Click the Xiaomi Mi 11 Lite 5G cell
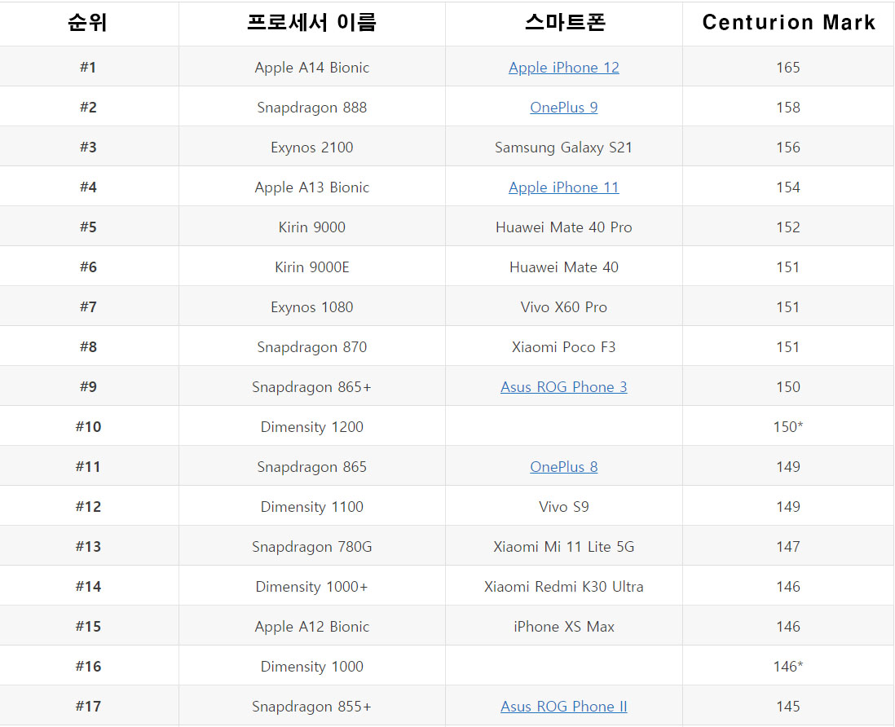Viewport: 895px width, 727px height. [563, 547]
